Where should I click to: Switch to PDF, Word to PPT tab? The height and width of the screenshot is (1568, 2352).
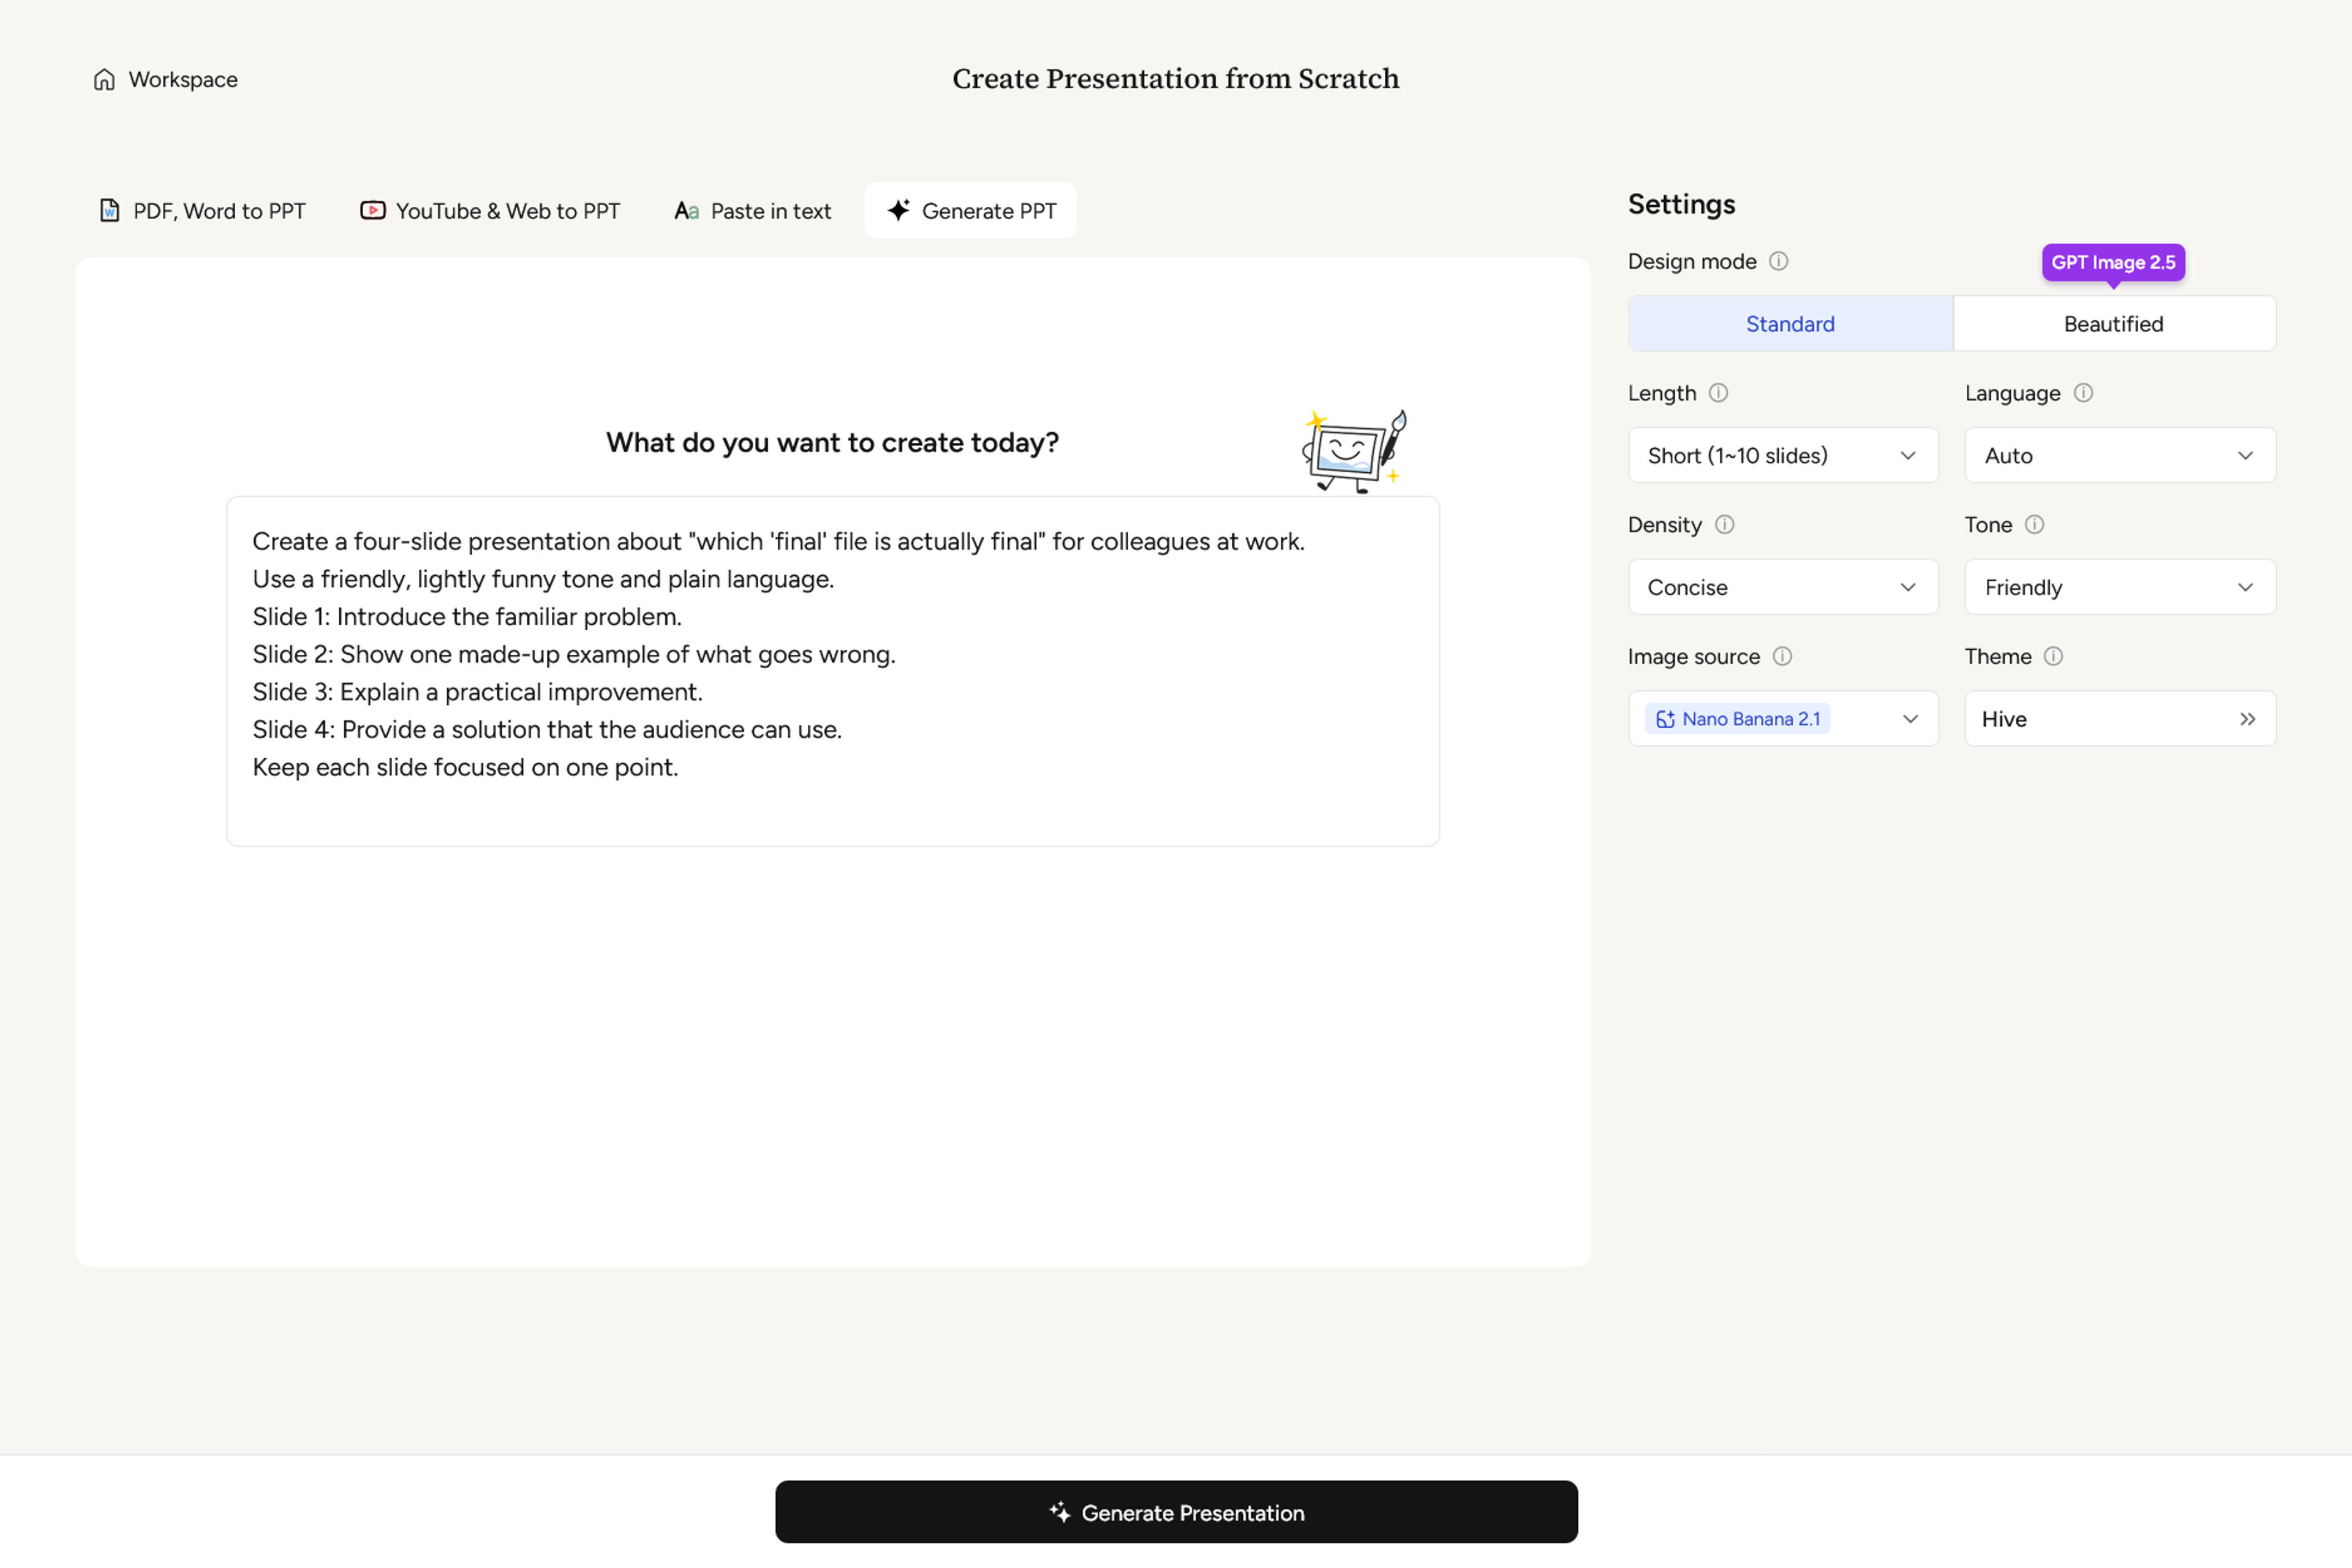[x=202, y=211]
